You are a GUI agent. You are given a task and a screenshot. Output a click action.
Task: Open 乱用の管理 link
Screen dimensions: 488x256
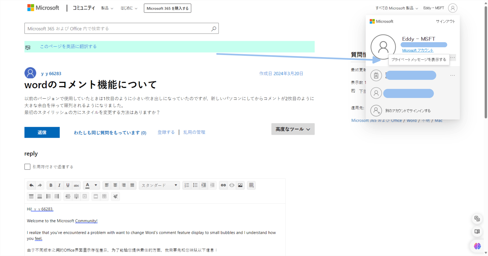[194, 132]
